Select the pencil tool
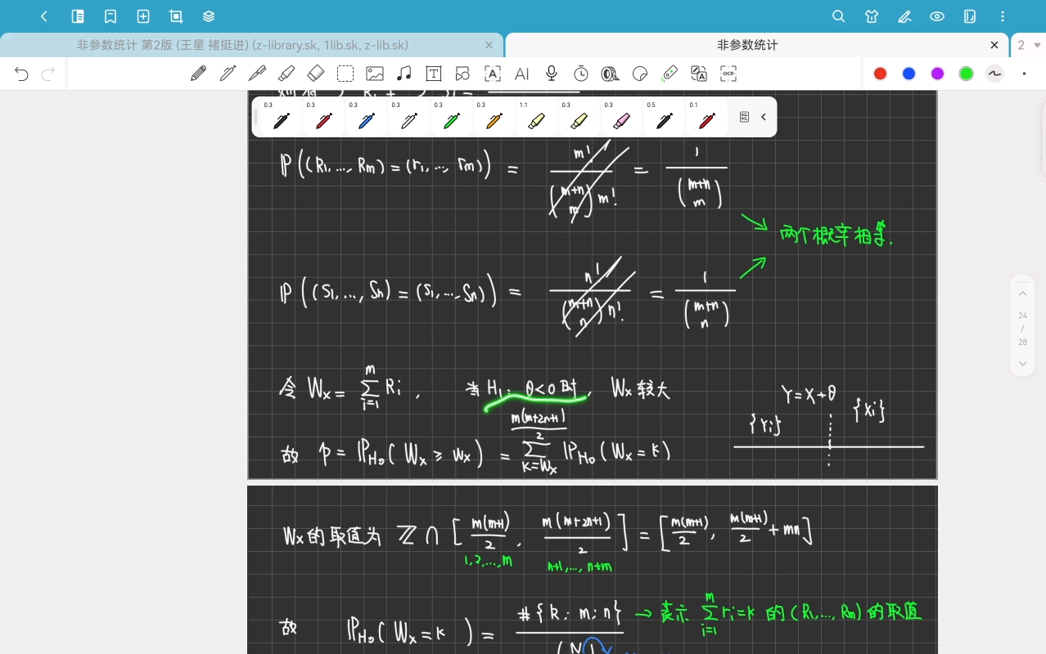This screenshot has height=654, width=1046. [198, 74]
